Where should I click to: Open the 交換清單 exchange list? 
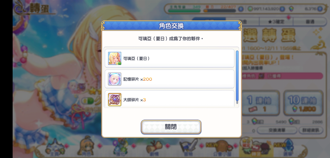click(x=277, y=130)
